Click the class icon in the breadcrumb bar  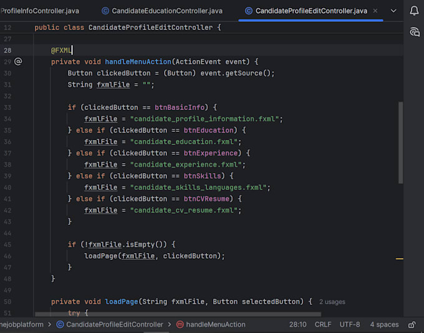60,324
